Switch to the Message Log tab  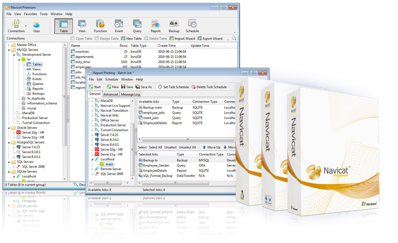130,94
